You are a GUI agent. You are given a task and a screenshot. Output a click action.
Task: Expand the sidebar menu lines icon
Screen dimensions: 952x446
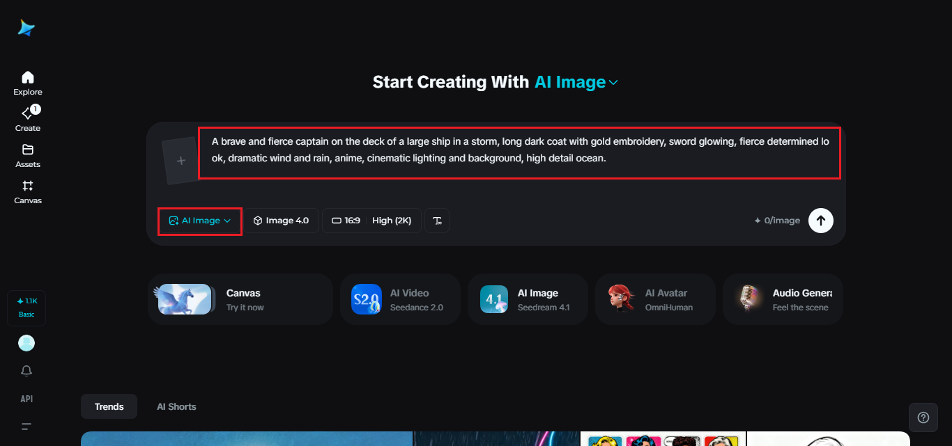coord(26,427)
